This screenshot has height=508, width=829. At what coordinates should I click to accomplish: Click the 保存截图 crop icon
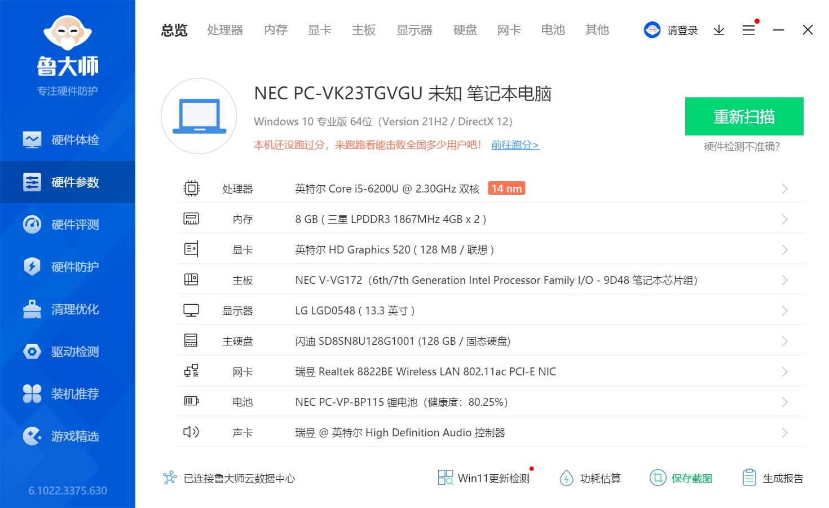click(658, 478)
